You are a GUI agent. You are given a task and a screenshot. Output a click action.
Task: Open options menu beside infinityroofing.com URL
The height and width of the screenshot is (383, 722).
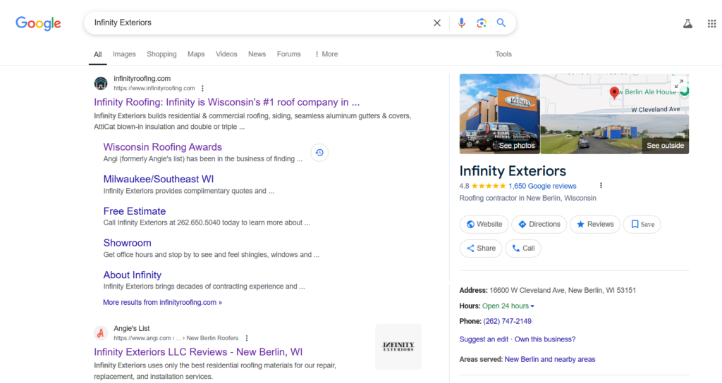(x=202, y=88)
